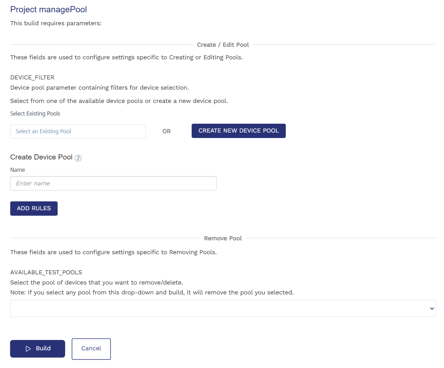Click the play triangle icon on Build

point(28,349)
